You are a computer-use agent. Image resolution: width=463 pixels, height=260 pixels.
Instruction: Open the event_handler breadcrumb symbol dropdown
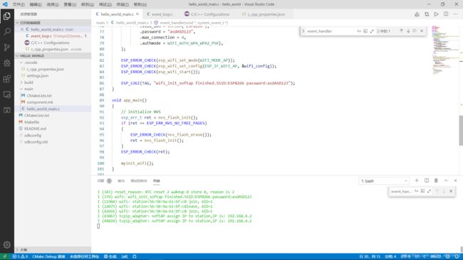tap(191, 23)
